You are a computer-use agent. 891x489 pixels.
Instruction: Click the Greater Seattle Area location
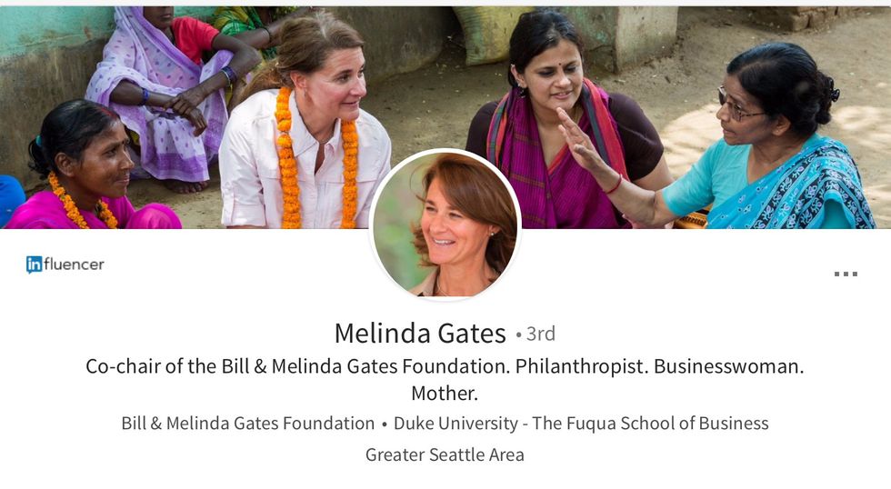pyautogui.click(x=445, y=454)
